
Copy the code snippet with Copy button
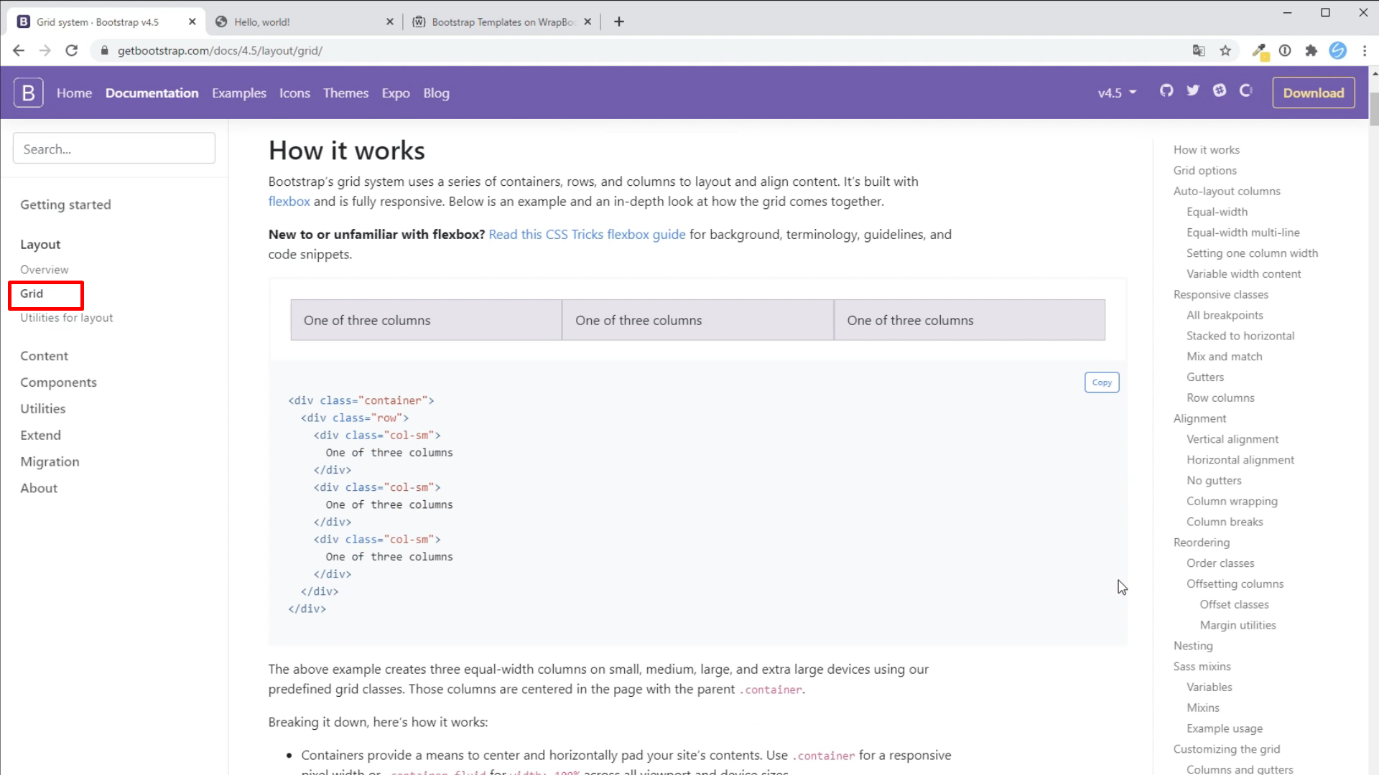coord(1102,382)
